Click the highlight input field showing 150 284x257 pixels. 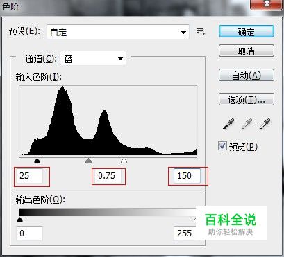(187, 176)
